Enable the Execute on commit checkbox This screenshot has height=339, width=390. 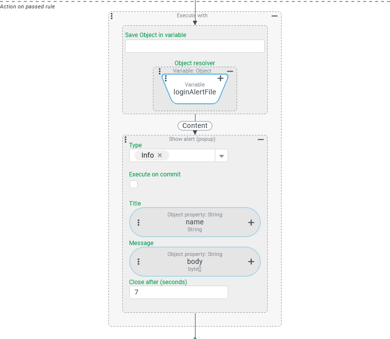tap(134, 184)
